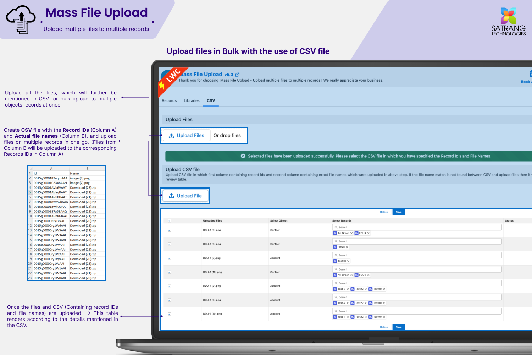Toggle the select-all checkbox in table header

(170, 221)
